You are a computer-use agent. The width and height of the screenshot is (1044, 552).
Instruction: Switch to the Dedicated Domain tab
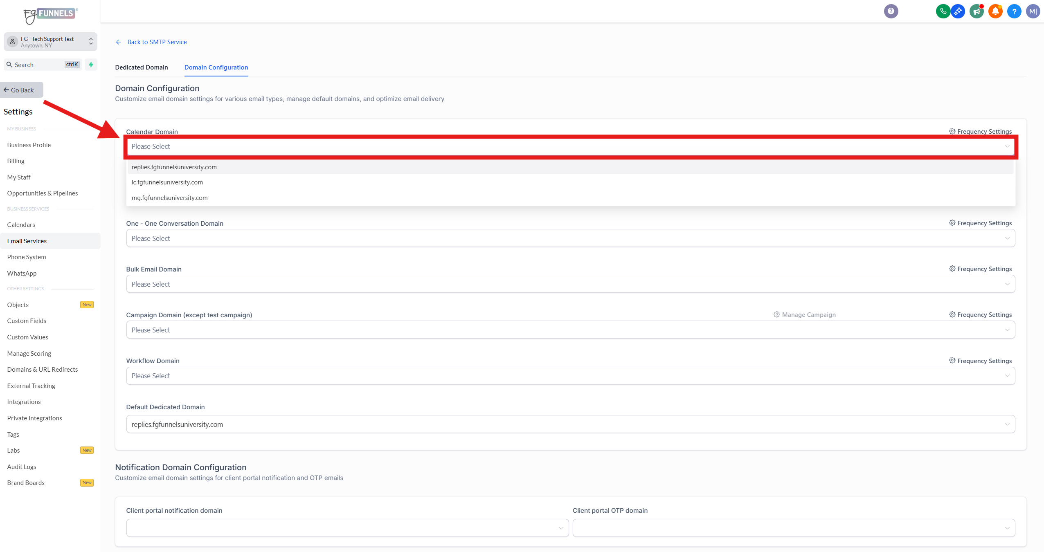click(x=142, y=67)
